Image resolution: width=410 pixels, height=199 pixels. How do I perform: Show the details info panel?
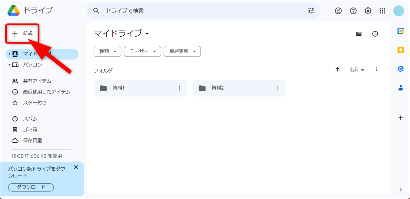tap(375, 34)
